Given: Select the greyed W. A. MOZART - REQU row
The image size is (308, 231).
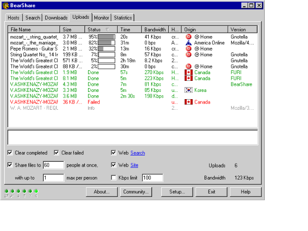Looking at the screenshot, I should (x=133, y=108).
